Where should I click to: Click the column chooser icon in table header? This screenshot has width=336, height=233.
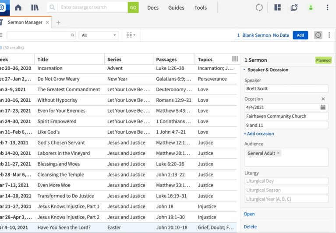tap(235, 59)
